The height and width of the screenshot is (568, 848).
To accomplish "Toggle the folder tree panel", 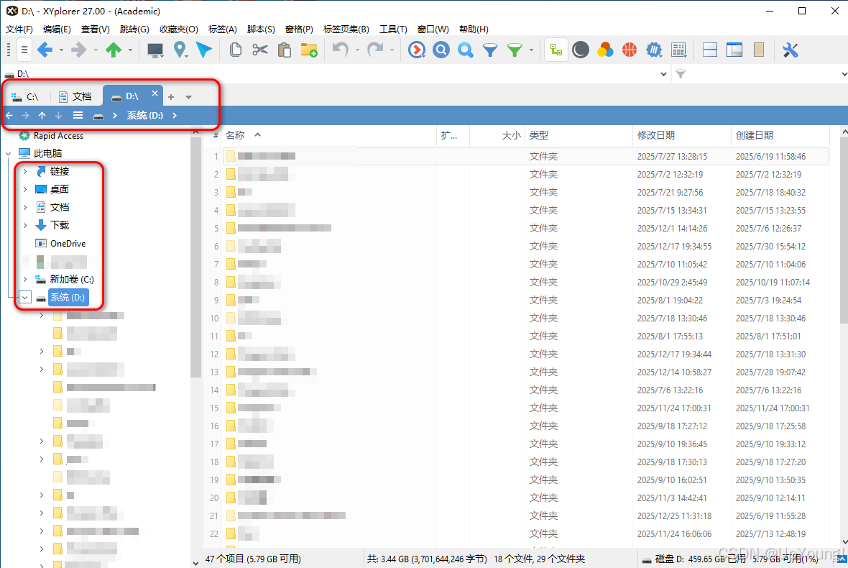I will point(556,50).
